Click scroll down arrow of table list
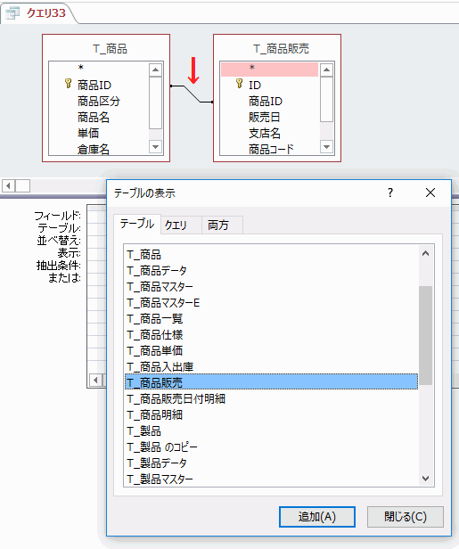Screen dimensions: 459x549 (426, 479)
